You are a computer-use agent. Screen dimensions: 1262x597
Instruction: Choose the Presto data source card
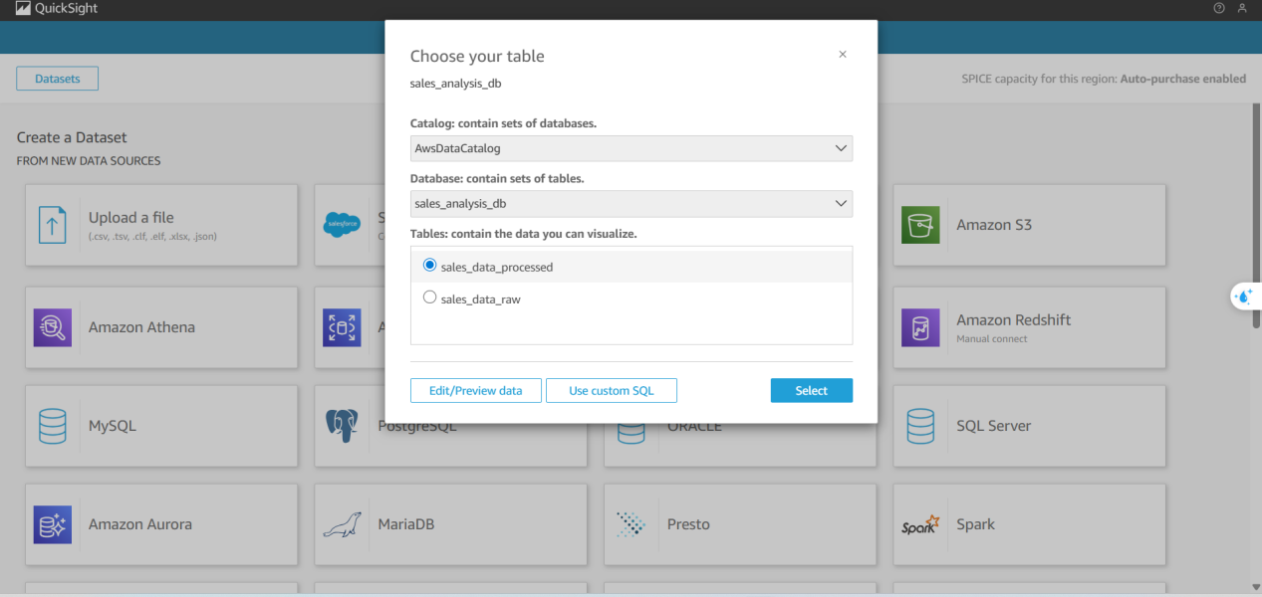click(740, 524)
